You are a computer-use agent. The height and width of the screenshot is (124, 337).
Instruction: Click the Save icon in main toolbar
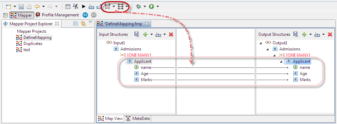tap(21, 7)
